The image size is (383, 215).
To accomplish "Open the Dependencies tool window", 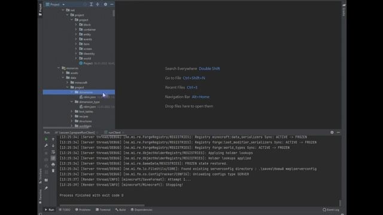I will pos(141,210).
